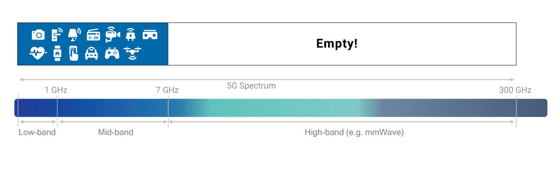
Task: Click the 300 GHz marker label
Action: 515,90
